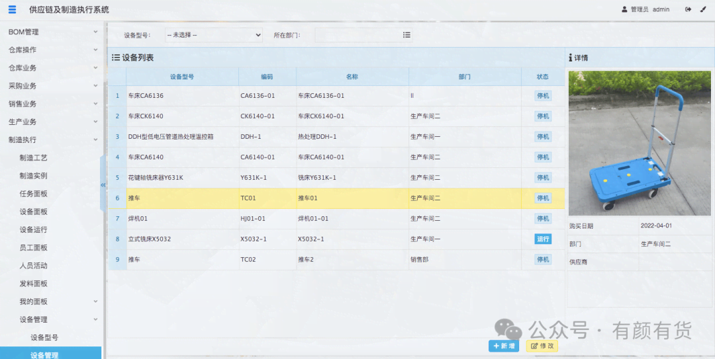The width and height of the screenshot is (715, 359).
Task: Toggle the 停机 status of 焊机01
Action: [x=543, y=219]
